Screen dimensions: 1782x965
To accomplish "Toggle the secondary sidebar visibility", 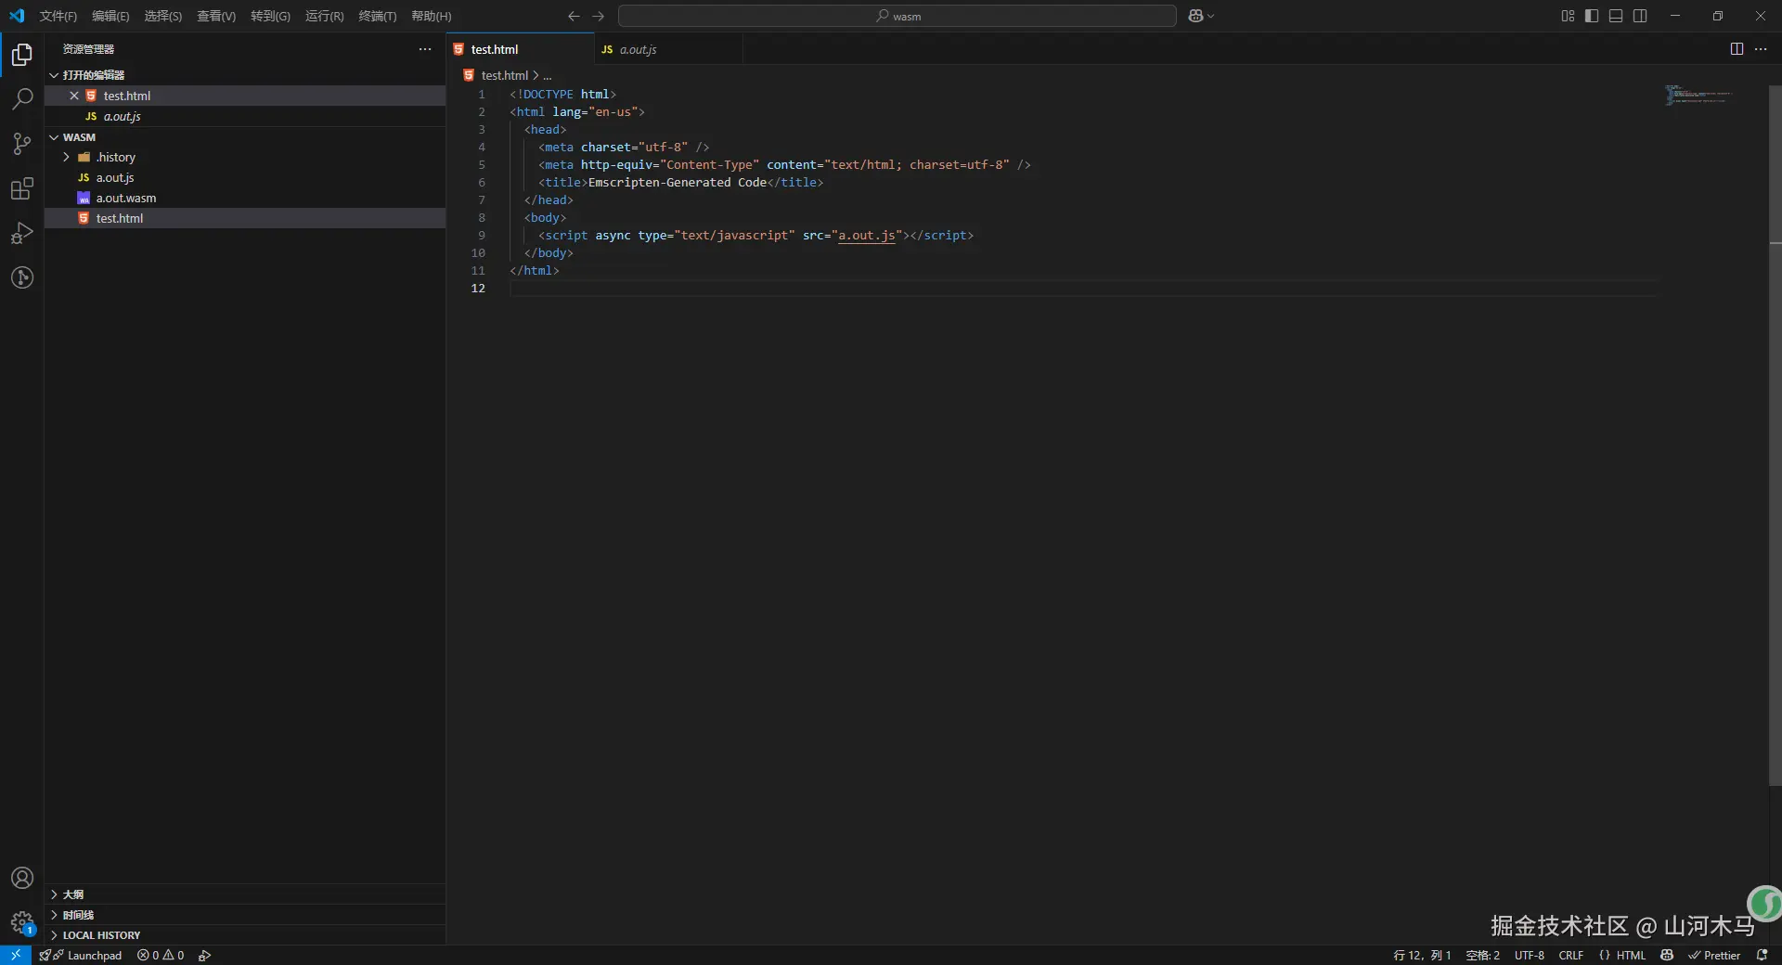I will [1640, 16].
